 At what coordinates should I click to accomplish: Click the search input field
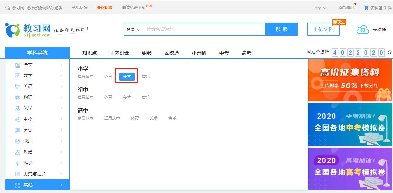200,29
